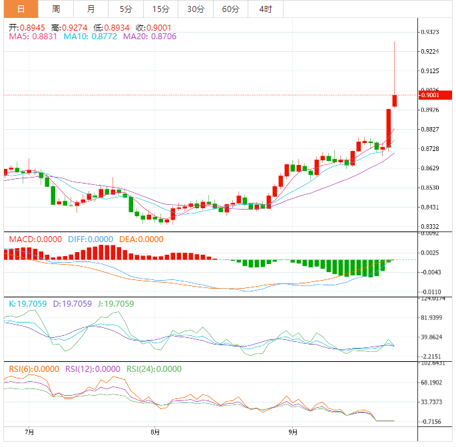Image resolution: width=456 pixels, height=447 pixels.
Task: Select the 周 (weekly) timeframe tab
Action: click(x=56, y=9)
